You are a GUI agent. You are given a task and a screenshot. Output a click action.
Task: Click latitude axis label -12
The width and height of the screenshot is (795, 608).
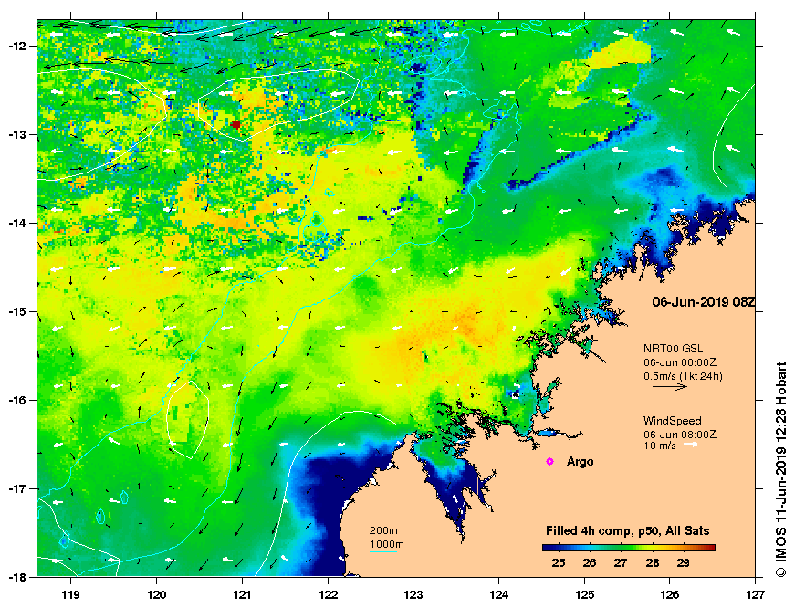click(16, 47)
